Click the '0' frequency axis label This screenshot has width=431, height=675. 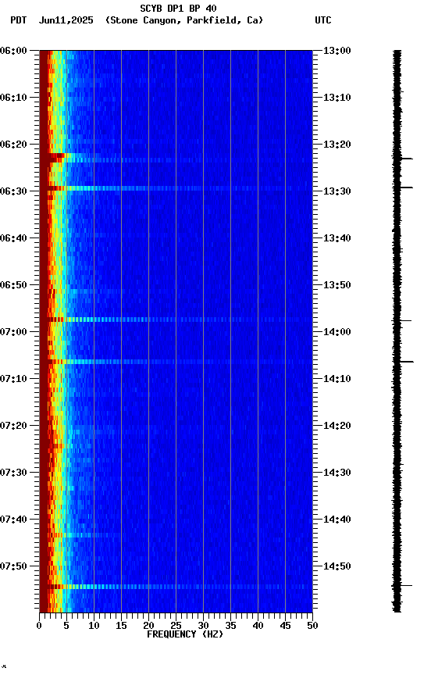39,626
